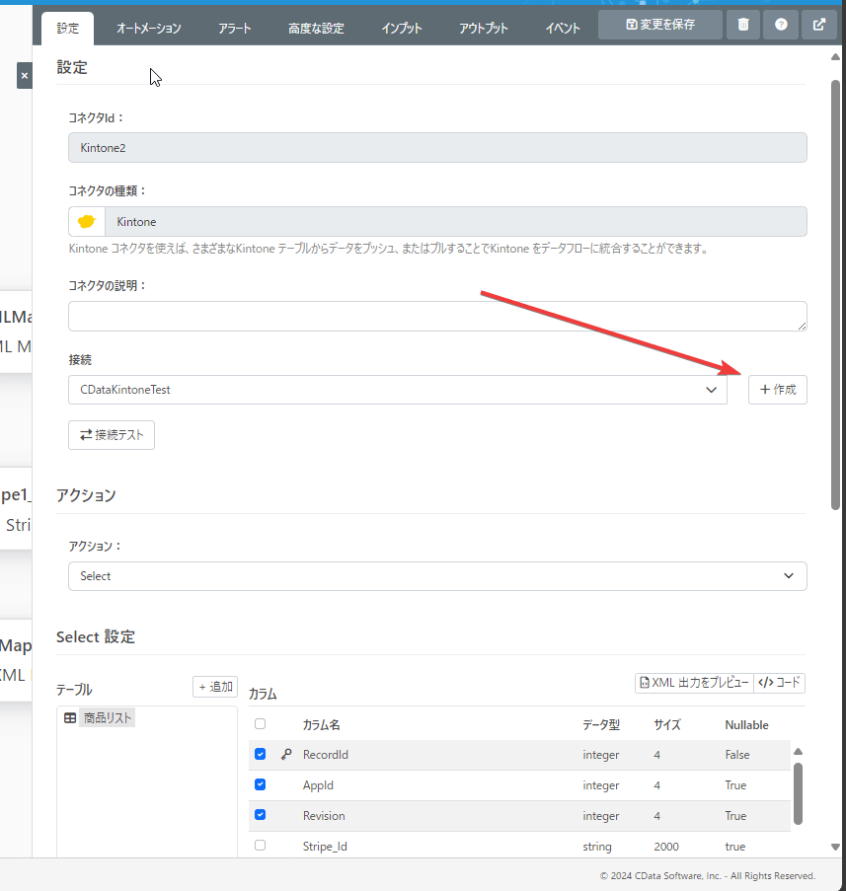Image resolution: width=846 pixels, height=891 pixels.
Task: Click the AppId column name
Action: tap(318, 785)
